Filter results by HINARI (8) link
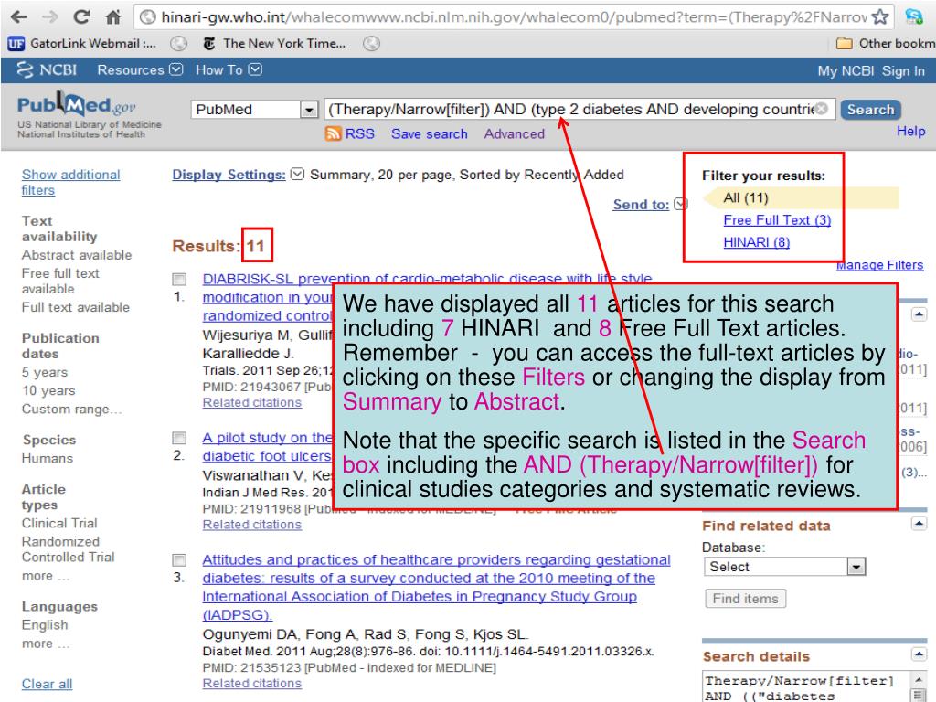 (756, 242)
